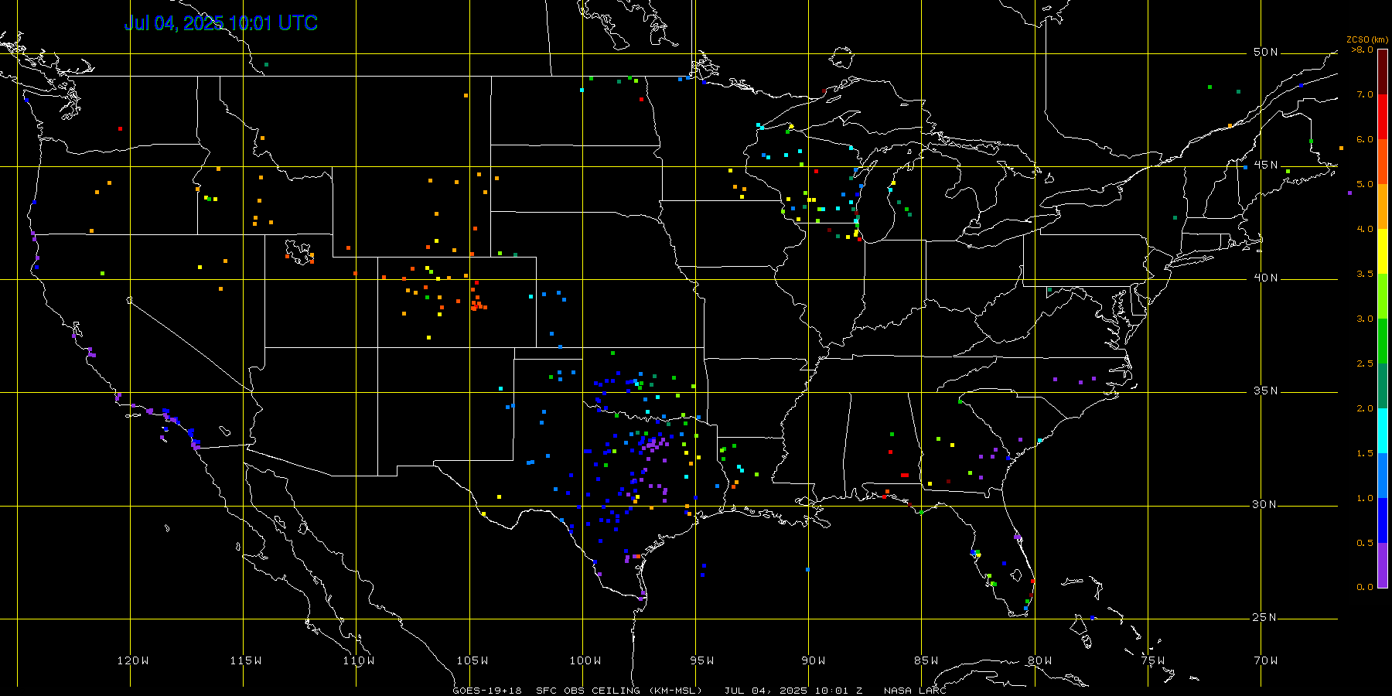Select the green 2.5–3.0 km color band
1392x696 pixels.
pyautogui.click(x=1383, y=341)
